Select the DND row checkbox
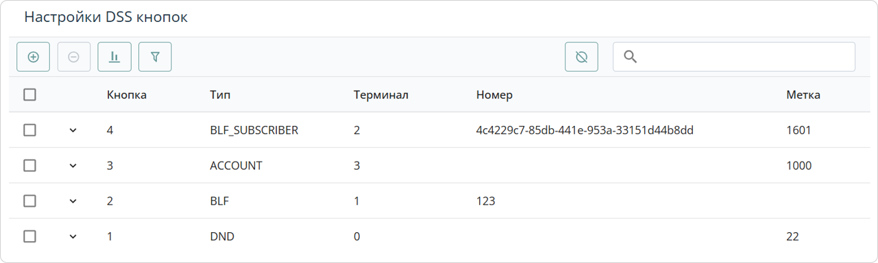Screen dimensions: 878x263 tap(29, 236)
